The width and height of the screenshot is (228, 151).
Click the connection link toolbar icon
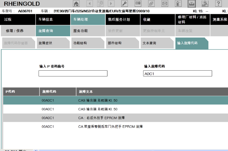pyautogui.click(x=151, y=4)
